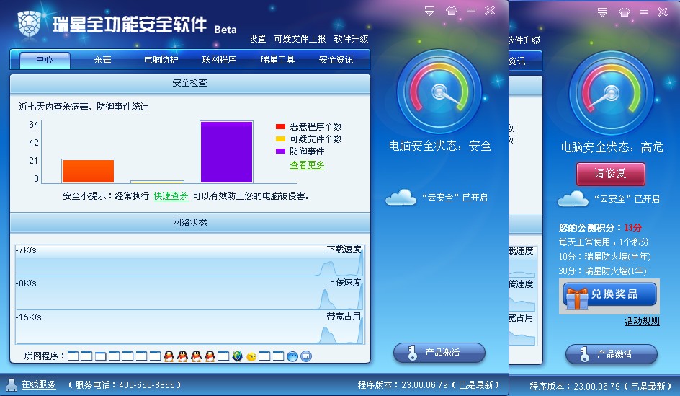Click the last round blue icon in 联网程序

(306, 356)
